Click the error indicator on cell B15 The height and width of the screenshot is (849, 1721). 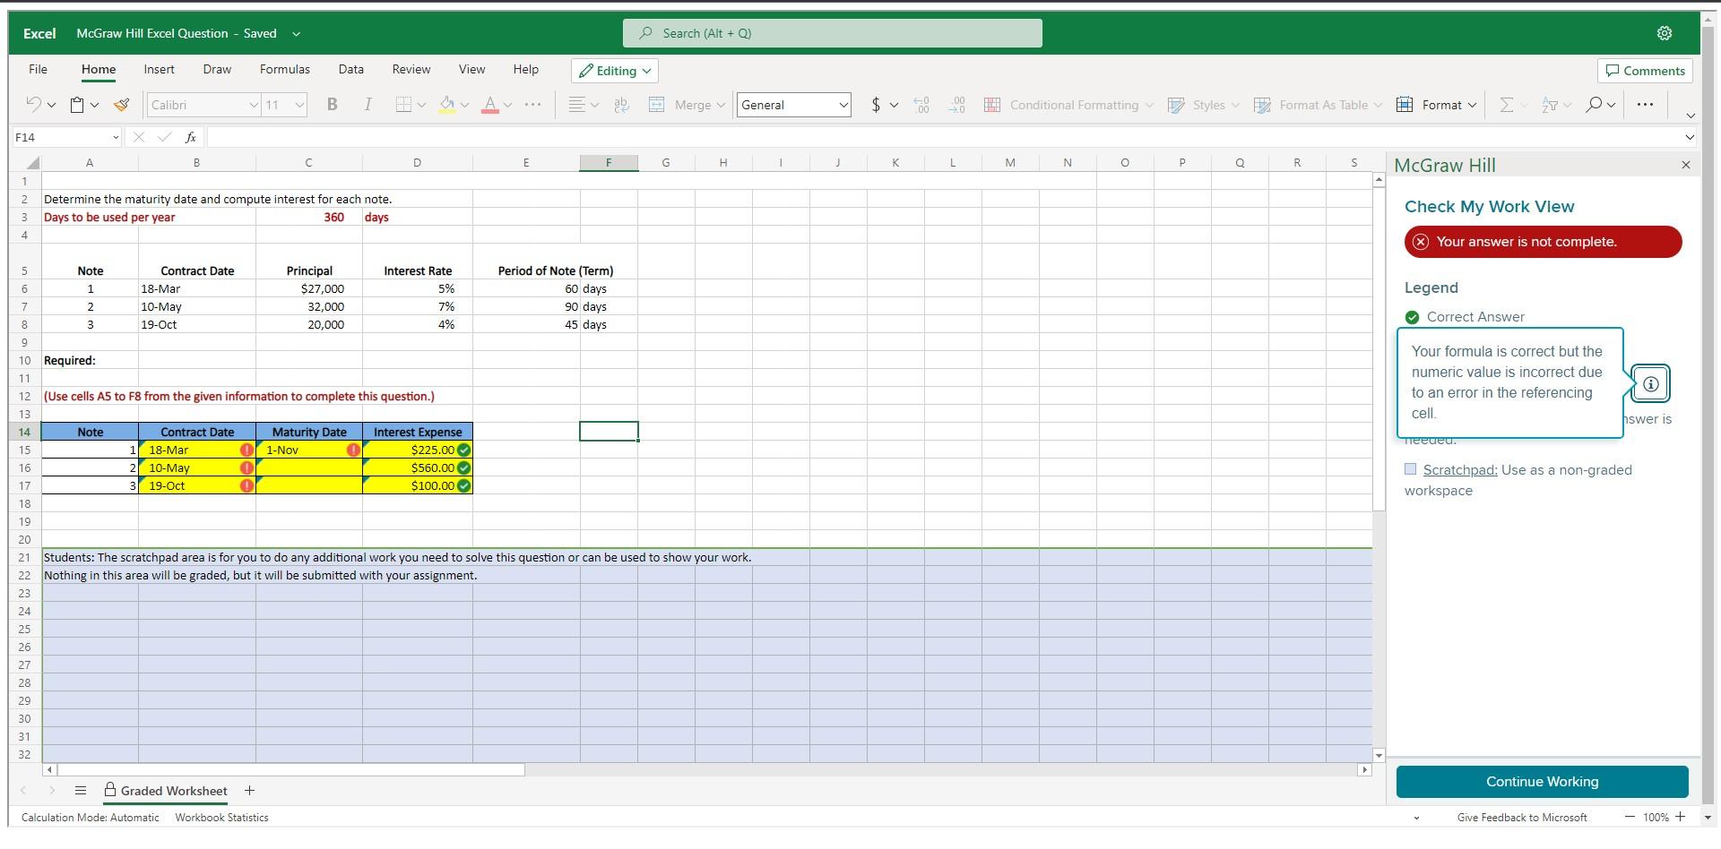coord(246,450)
